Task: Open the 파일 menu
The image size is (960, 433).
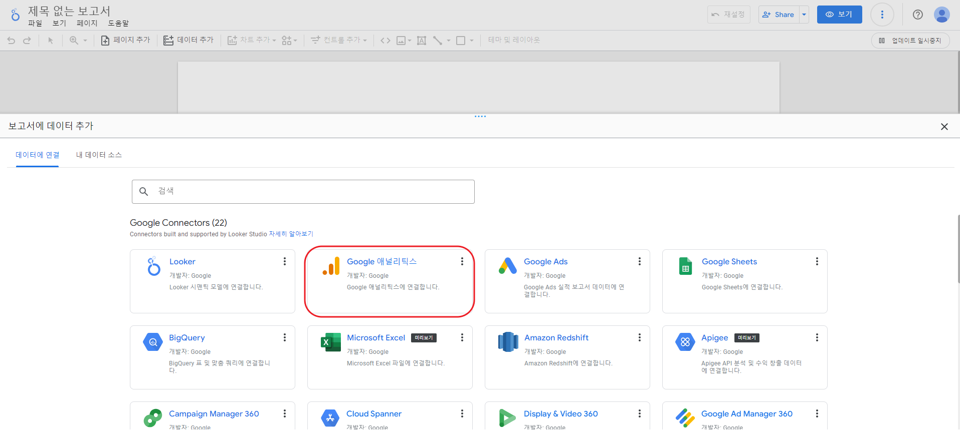Action: coord(35,23)
